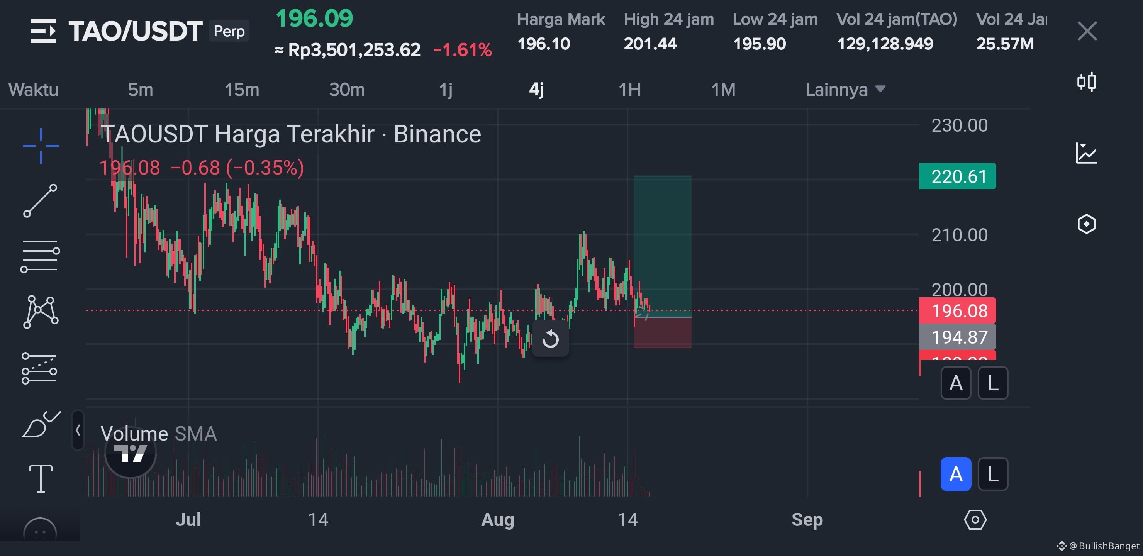
Task: Click the green profit zone of position
Action: point(663,246)
